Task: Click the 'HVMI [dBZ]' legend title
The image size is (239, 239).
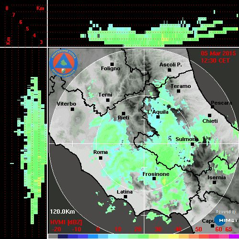Action: point(66,222)
